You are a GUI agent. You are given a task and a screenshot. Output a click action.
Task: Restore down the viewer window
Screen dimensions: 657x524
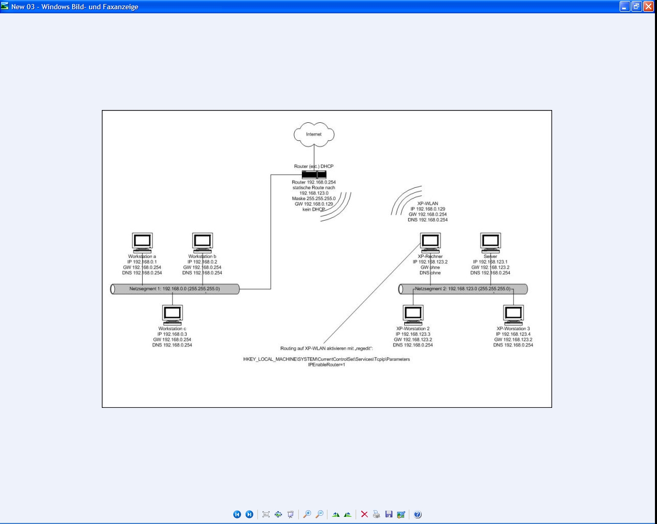[x=637, y=7]
